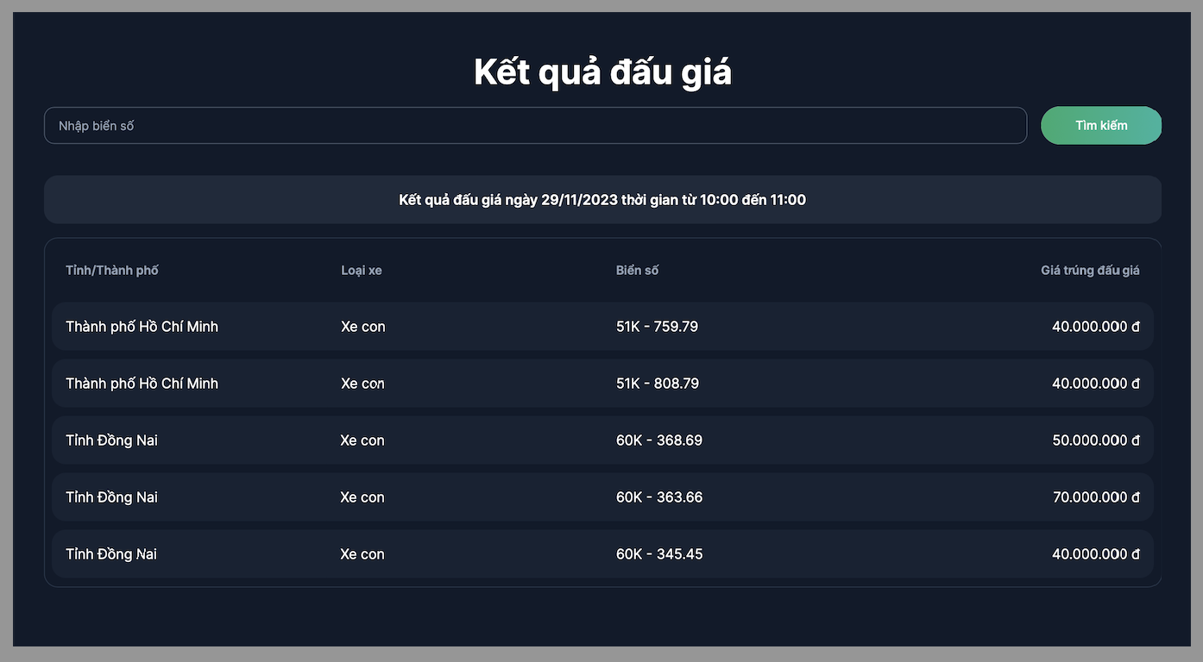Click the 'Tỉnh/Thành phố' column header
This screenshot has width=1203, height=662.
click(x=112, y=271)
